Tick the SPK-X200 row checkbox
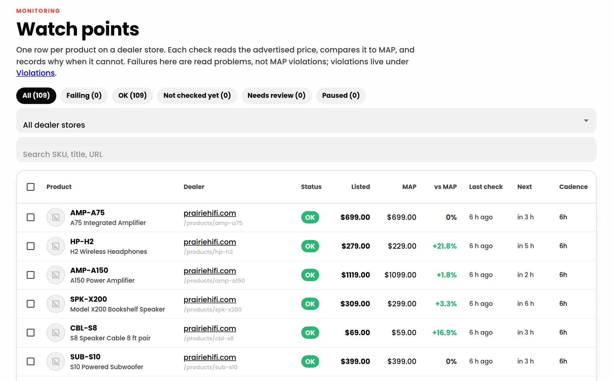The height and width of the screenshot is (381, 613). click(31, 304)
